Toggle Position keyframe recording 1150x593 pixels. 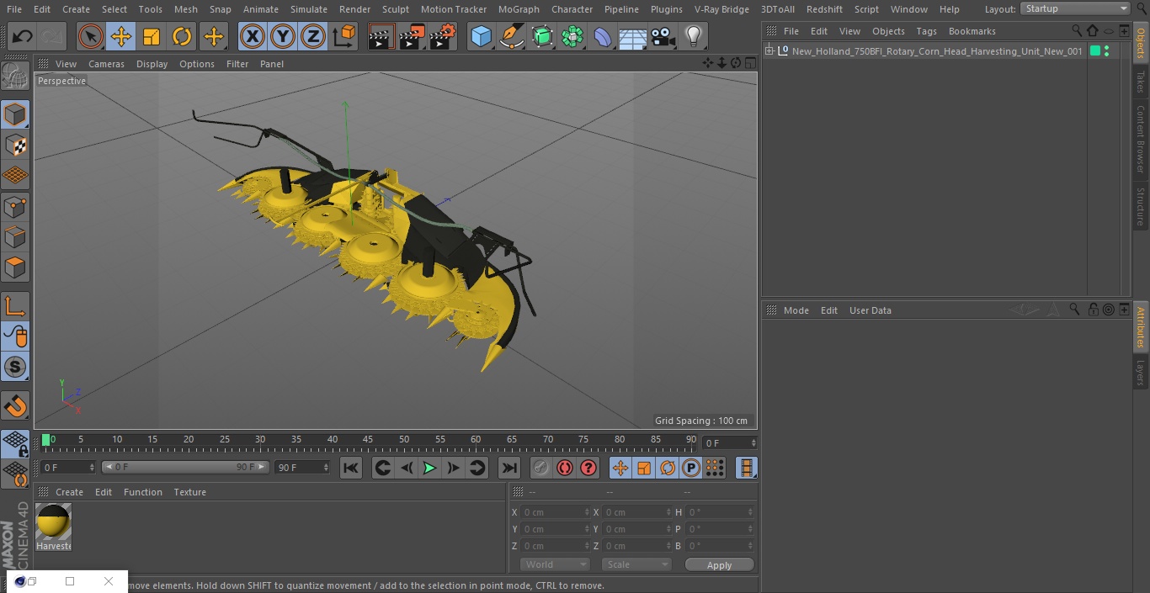click(620, 468)
